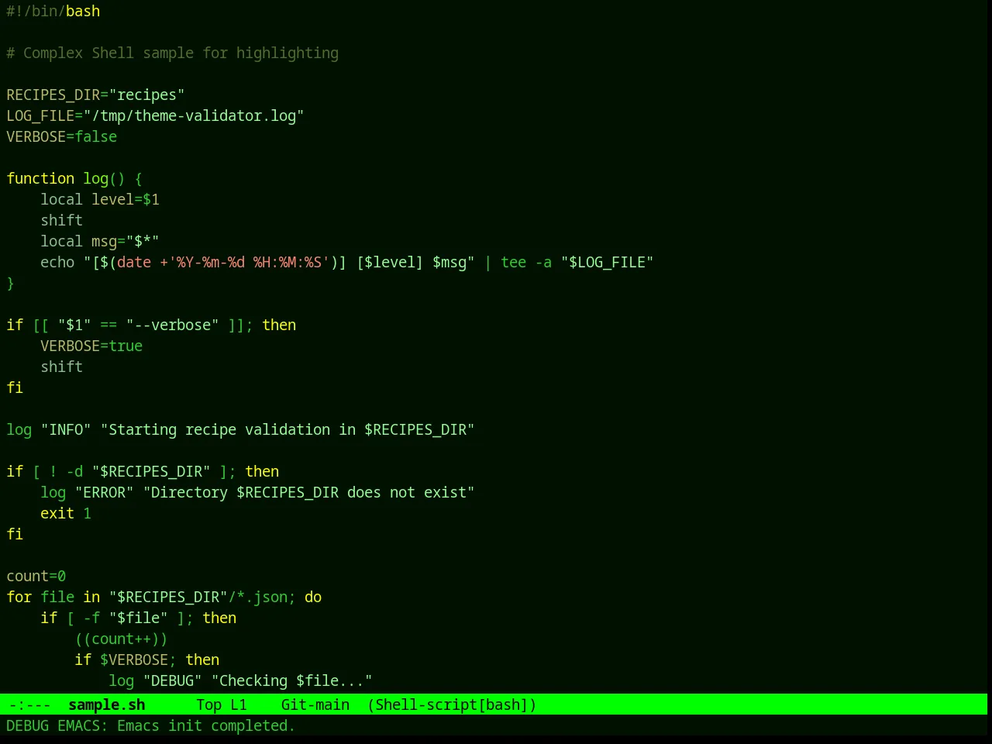Click the ((count++)) expression
992x744 pixels.
(121, 639)
